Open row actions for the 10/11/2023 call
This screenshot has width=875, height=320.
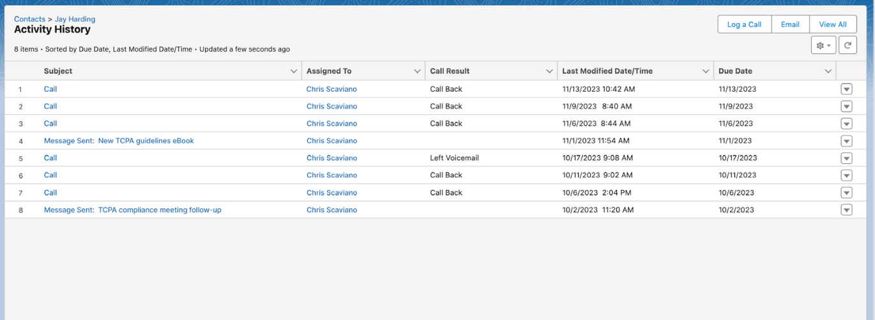click(846, 175)
